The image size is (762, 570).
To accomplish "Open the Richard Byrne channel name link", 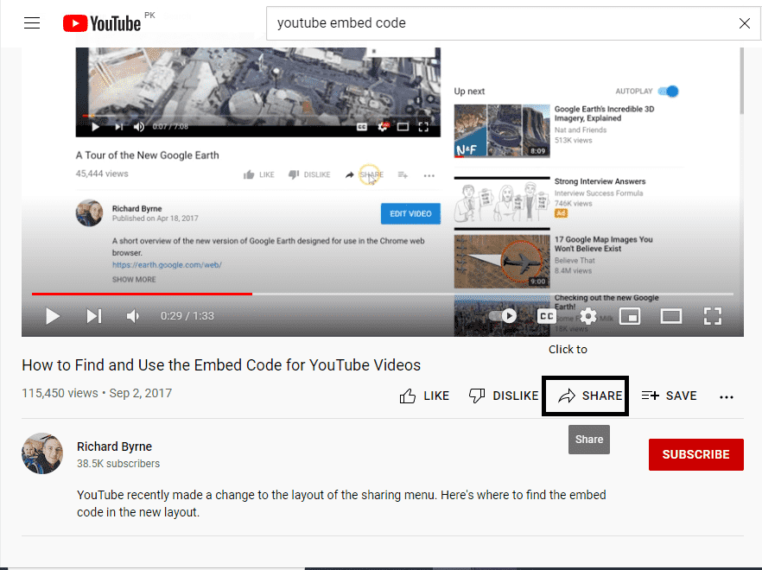I will click(x=114, y=446).
